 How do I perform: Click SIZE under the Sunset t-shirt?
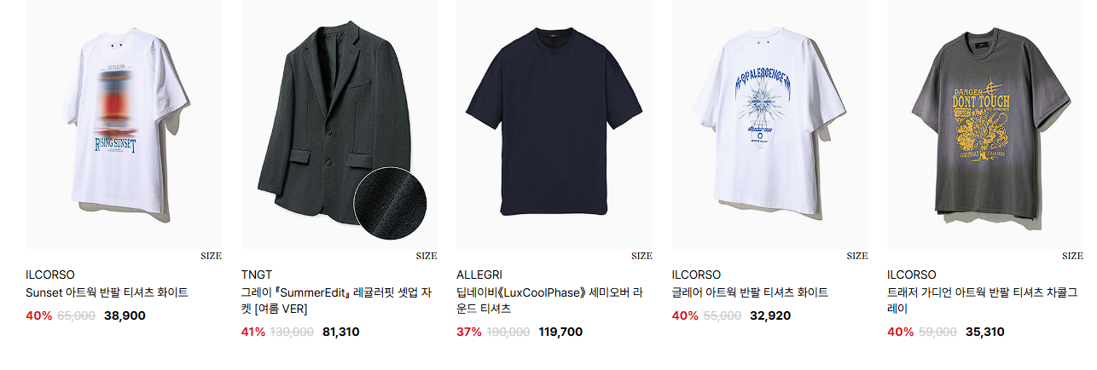(x=211, y=256)
